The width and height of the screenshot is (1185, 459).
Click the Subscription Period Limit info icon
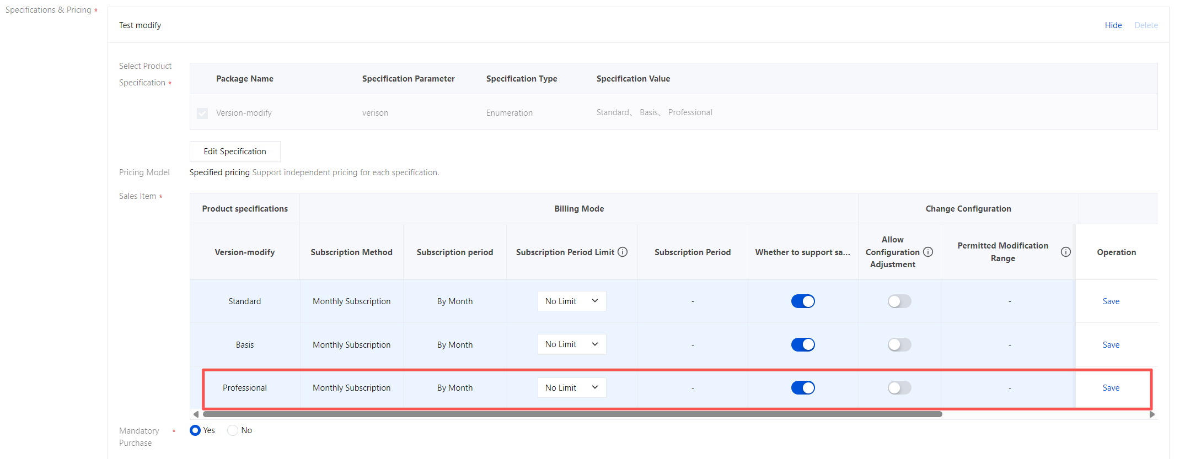click(x=623, y=252)
